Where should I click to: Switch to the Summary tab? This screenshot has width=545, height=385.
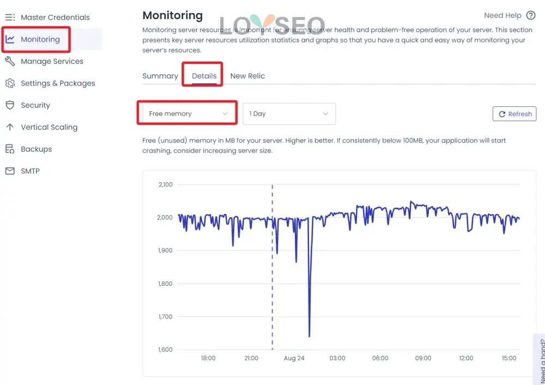pyautogui.click(x=160, y=76)
